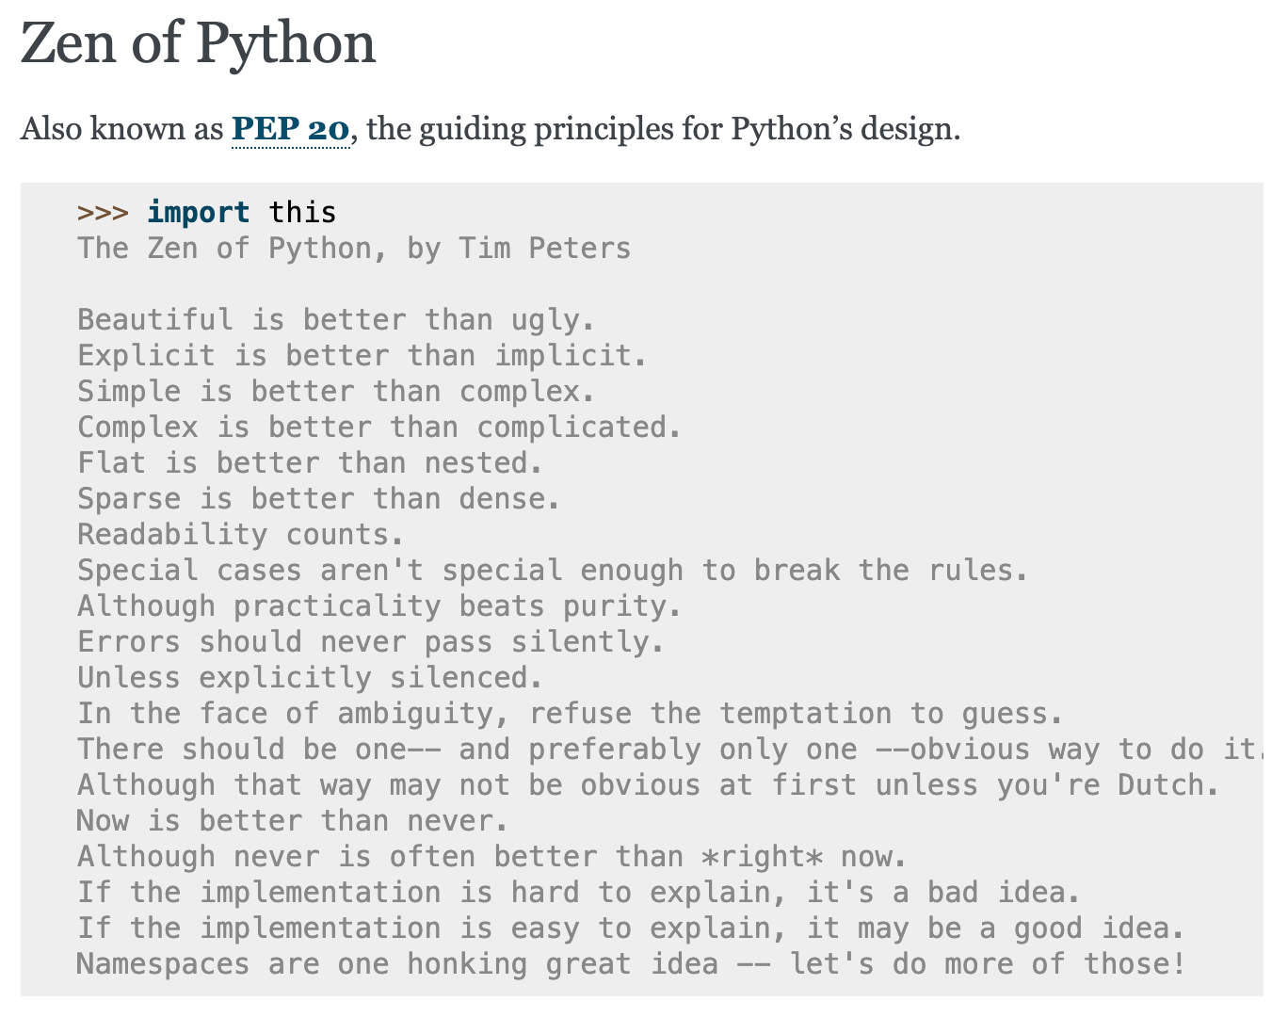The width and height of the screenshot is (1288, 1017).
Task: Click the "Unless explicitly silenced." line
Action: point(310,678)
